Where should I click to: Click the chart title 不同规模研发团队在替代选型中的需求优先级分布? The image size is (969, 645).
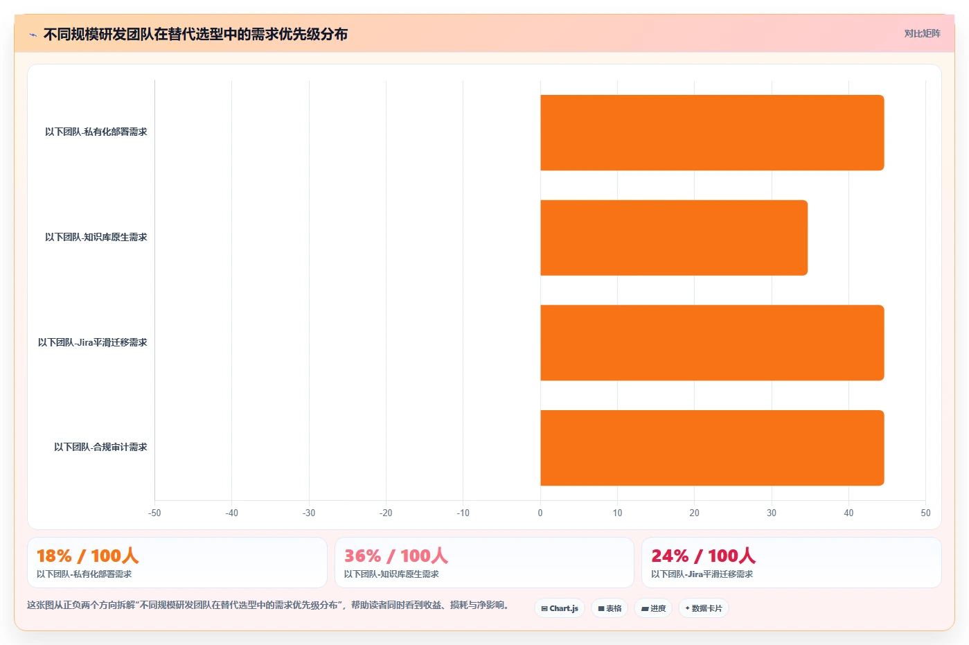click(195, 34)
